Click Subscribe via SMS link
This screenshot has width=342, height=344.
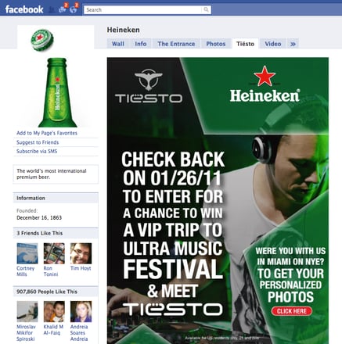37,151
